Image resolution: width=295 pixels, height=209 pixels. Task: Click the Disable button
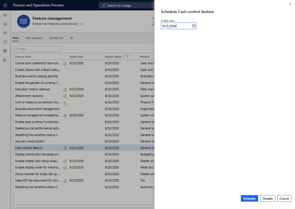(267, 199)
